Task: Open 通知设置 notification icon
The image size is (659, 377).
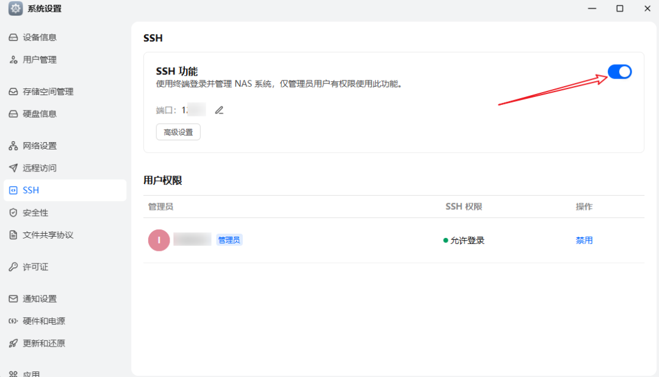Action: coord(13,298)
